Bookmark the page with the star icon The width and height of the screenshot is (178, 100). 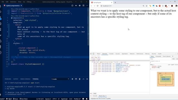pyautogui.click(x=147, y=6)
